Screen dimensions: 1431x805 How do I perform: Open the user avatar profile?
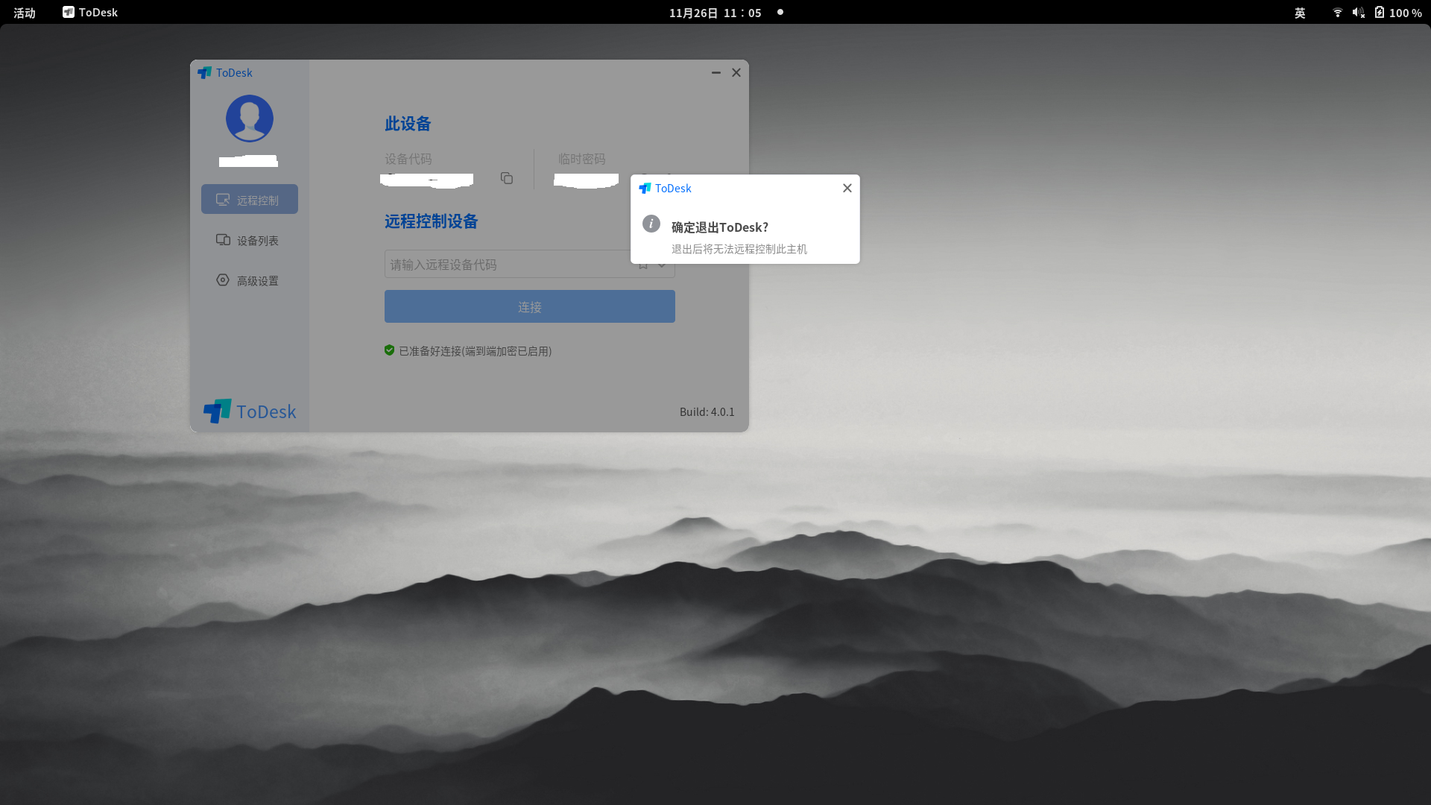pos(250,119)
